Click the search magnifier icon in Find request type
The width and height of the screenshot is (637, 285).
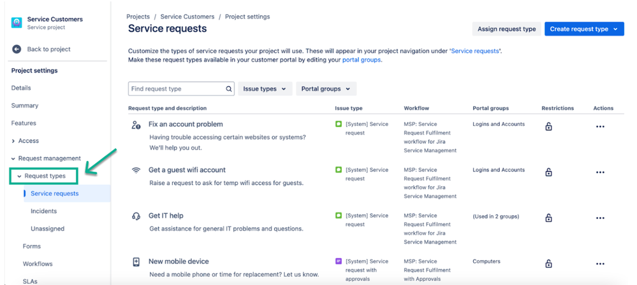(x=229, y=89)
